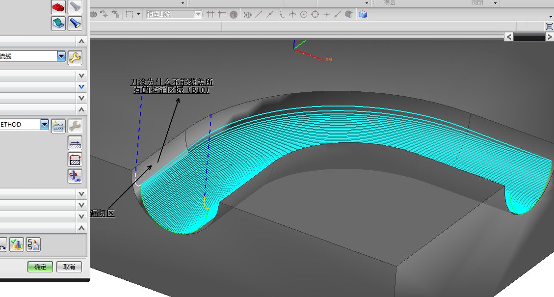The image size is (554, 297).
Task: Open the 相连曲线 curve rule dropdown
Action: click(198, 15)
